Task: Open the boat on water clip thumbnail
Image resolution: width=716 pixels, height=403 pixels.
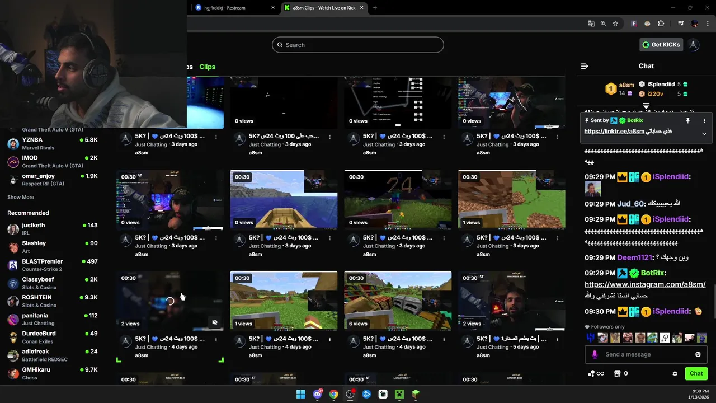Action: pos(284,199)
